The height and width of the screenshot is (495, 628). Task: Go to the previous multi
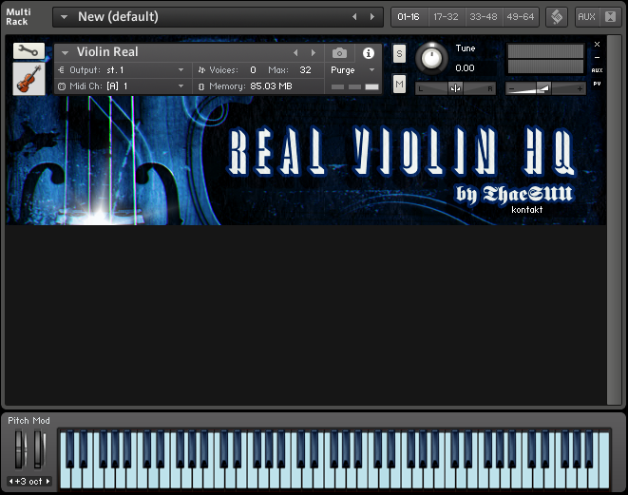pyautogui.click(x=354, y=17)
